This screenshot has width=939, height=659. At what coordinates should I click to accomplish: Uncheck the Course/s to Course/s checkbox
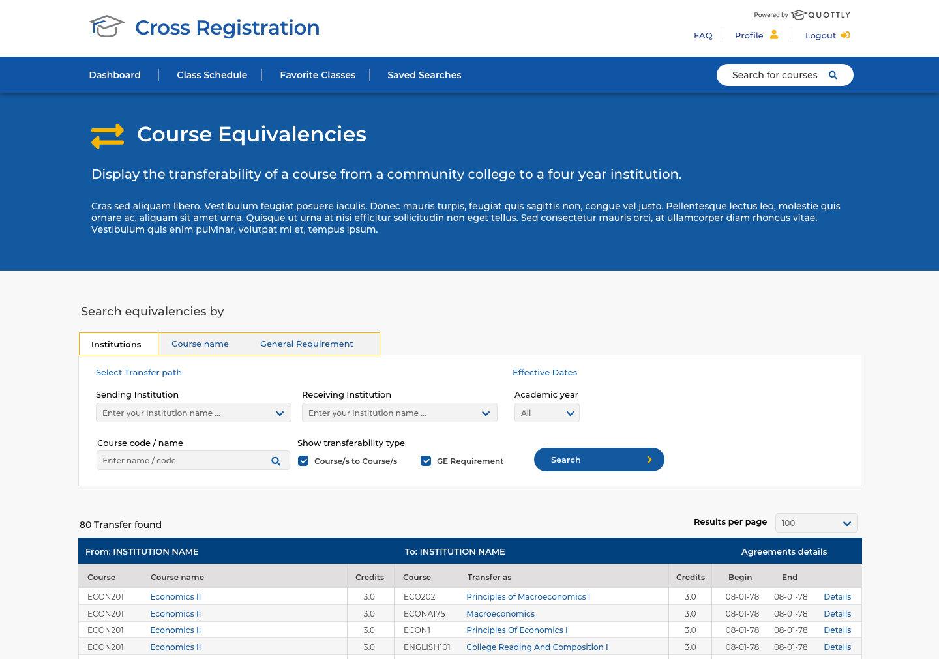pos(303,460)
